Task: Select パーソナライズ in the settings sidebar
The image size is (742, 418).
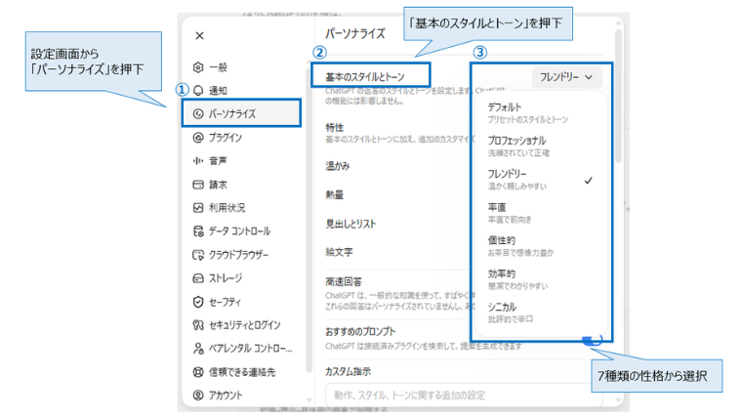Action: click(x=243, y=113)
